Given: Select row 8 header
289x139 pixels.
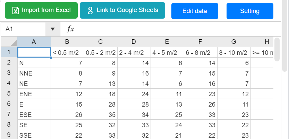Looking at the screenshot, I should coord(9,125).
